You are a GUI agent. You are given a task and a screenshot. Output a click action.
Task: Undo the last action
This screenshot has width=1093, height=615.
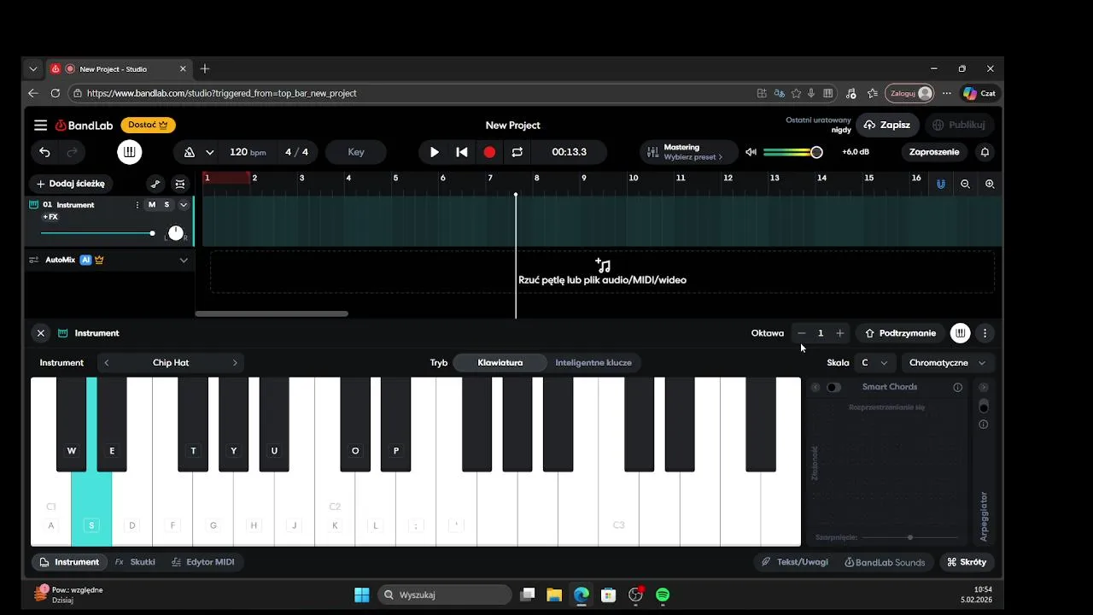44,152
